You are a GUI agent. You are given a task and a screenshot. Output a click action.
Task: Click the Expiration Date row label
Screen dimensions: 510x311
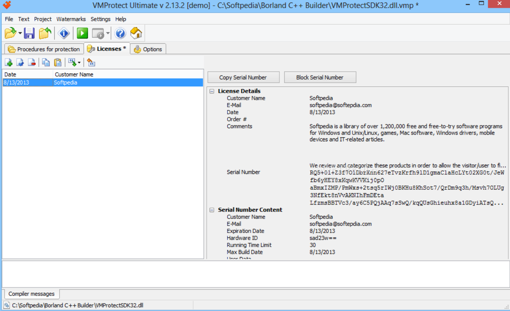coord(245,231)
